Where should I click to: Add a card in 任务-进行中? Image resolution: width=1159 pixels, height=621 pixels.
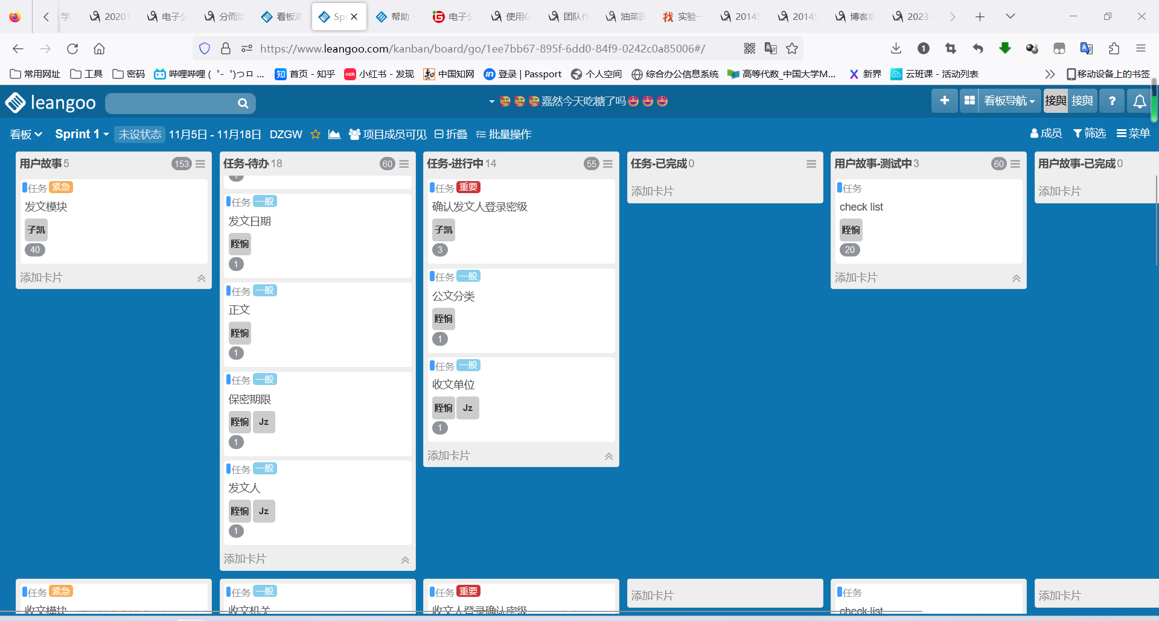click(449, 456)
